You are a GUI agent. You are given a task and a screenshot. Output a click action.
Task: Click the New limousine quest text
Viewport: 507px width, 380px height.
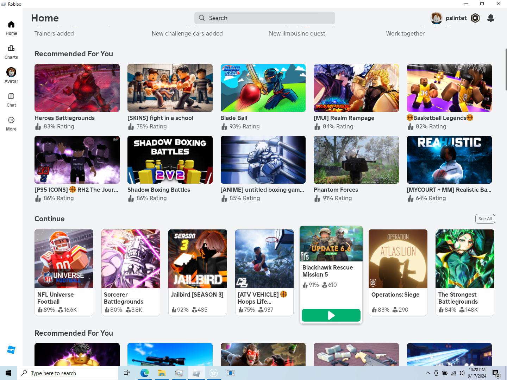pos(297,33)
